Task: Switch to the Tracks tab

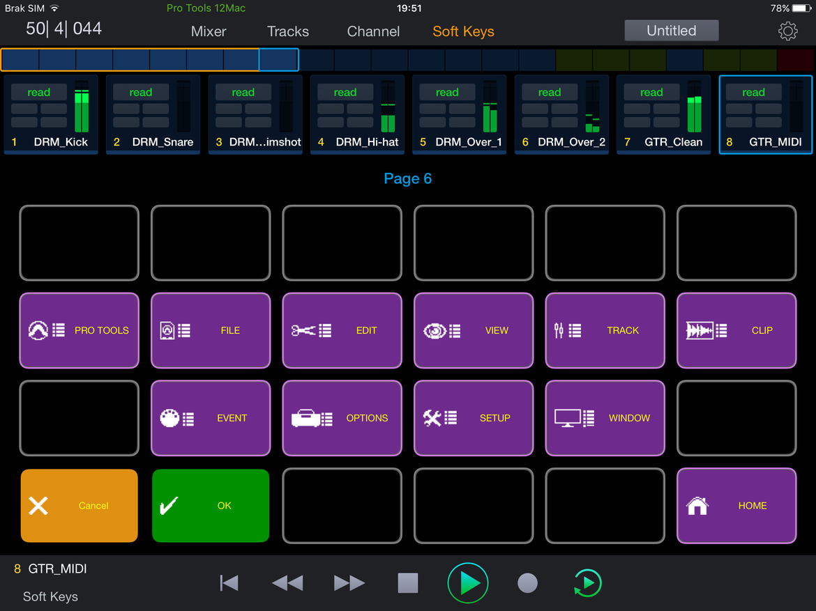Action: tap(288, 31)
